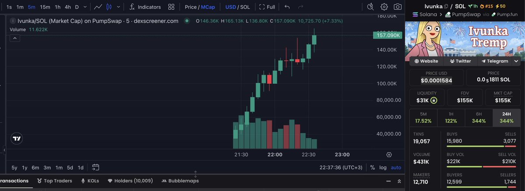Click the Solana chain link
Viewport: 525px width, 191px height.
click(425, 14)
